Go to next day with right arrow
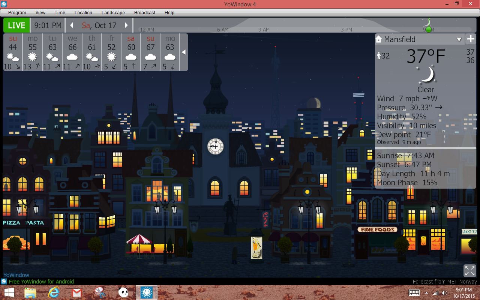480x300 pixels. click(x=126, y=25)
